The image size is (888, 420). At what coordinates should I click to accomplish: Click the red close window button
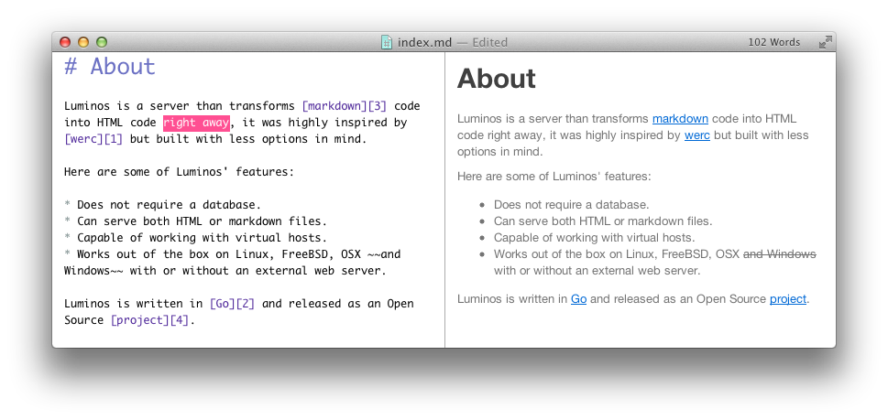tap(65, 42)
